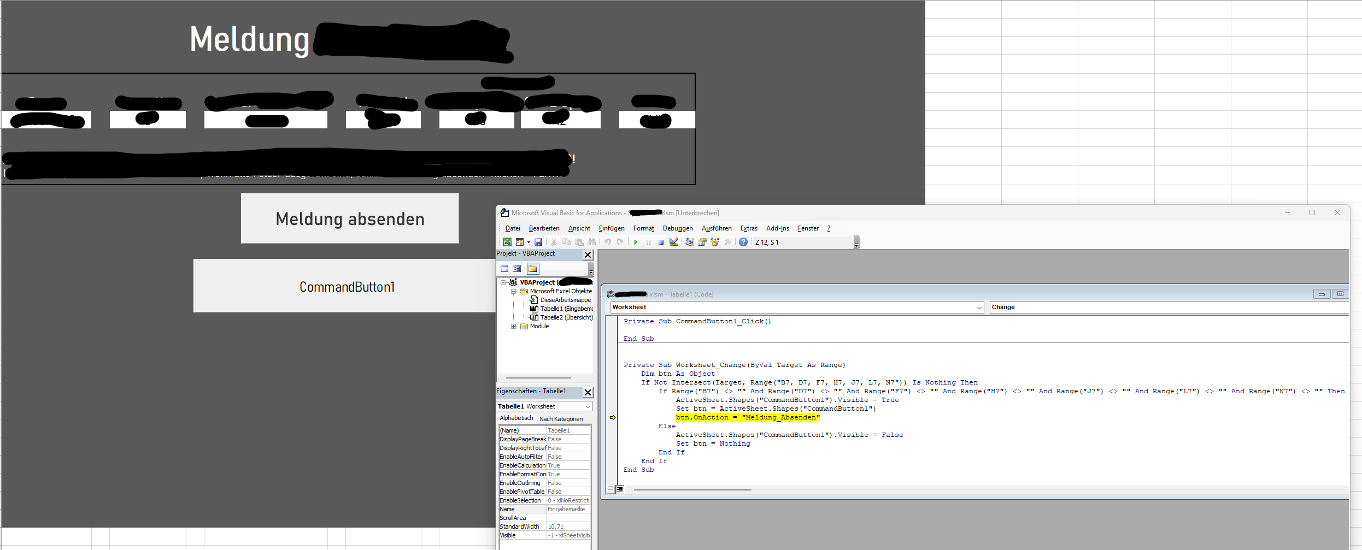Open the Change procedure dropdown
The height and width of the screenshot is (550, 1362).
tap(1169, 307)
